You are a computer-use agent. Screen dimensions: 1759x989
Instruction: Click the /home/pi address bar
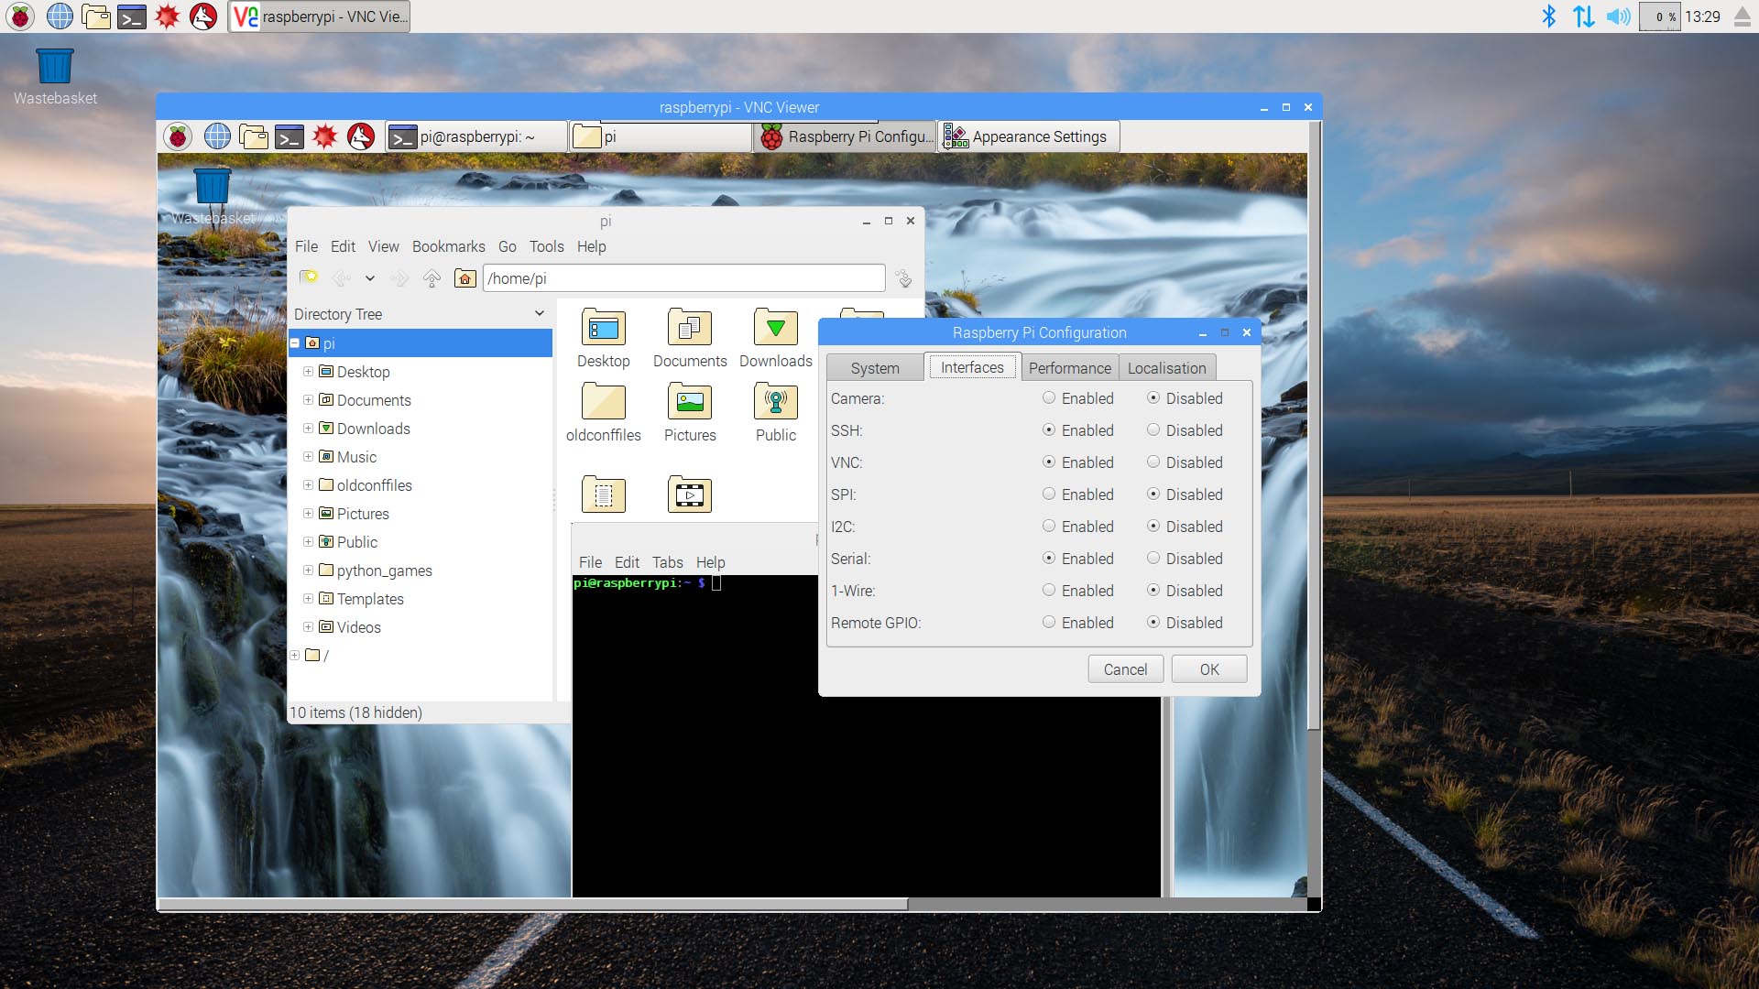click(x=683, y=277)
